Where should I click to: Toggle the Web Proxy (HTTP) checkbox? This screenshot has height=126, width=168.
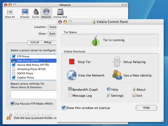[x=14, y=61]
